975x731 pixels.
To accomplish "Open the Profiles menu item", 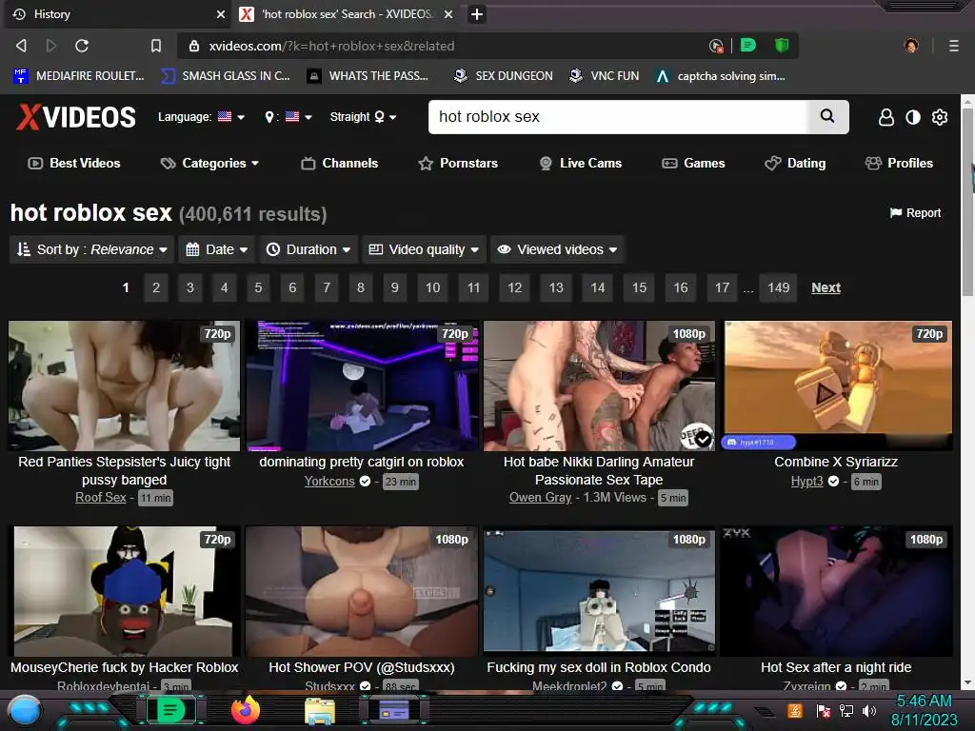I will click(899, 163).
